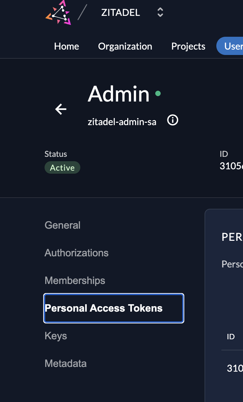Click the ID column header in tokens table
Viewport: 243px width, 402px height.
[x=231, y=337]
